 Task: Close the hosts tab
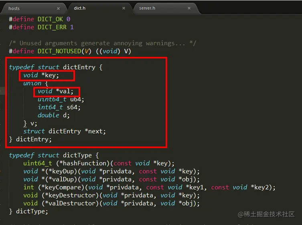click(59, 8)
